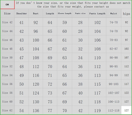Image resolution: width=132 pixels, height=115 pixels.
Task: Click pants length 112 for Size 52
Action: (97, 66)
